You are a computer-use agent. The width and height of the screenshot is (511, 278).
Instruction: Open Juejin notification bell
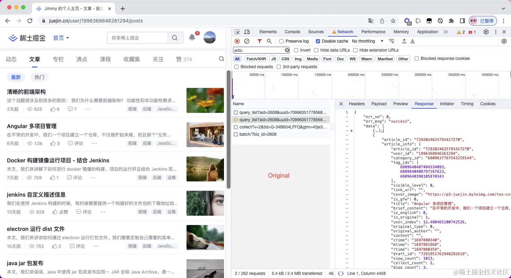click(192, 37)
